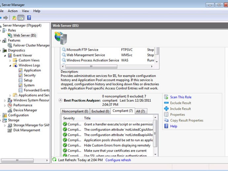Switch to the Noncompliant (0) tab
The height and width of the screenshot is (171, 228).
75,111
